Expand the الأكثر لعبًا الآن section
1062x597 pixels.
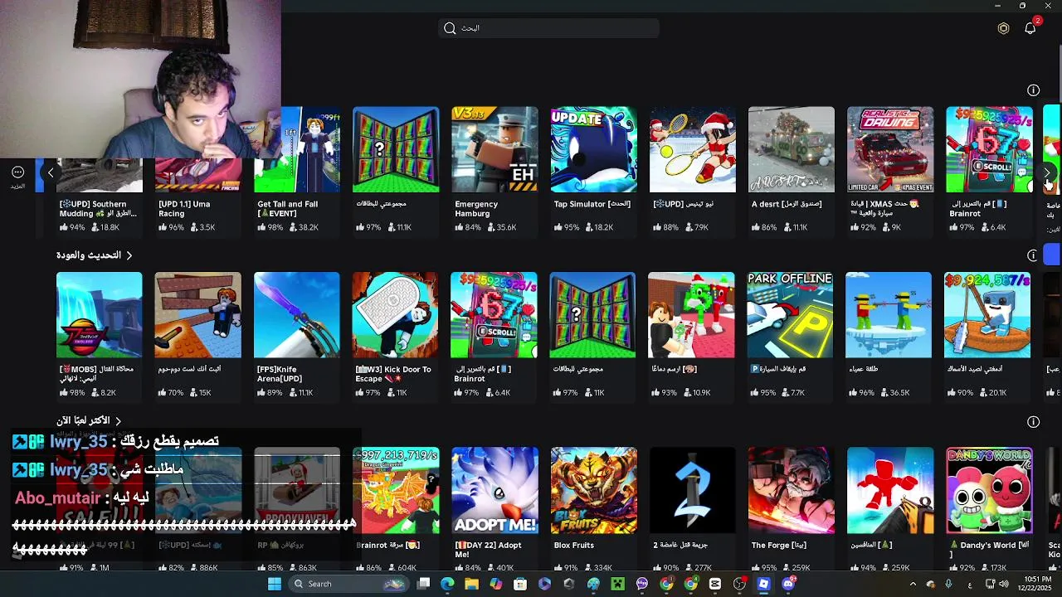[x=89, y=421]
